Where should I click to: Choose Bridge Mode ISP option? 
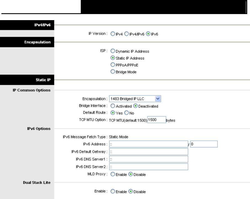pyautogui.click(x=113, y=71)
